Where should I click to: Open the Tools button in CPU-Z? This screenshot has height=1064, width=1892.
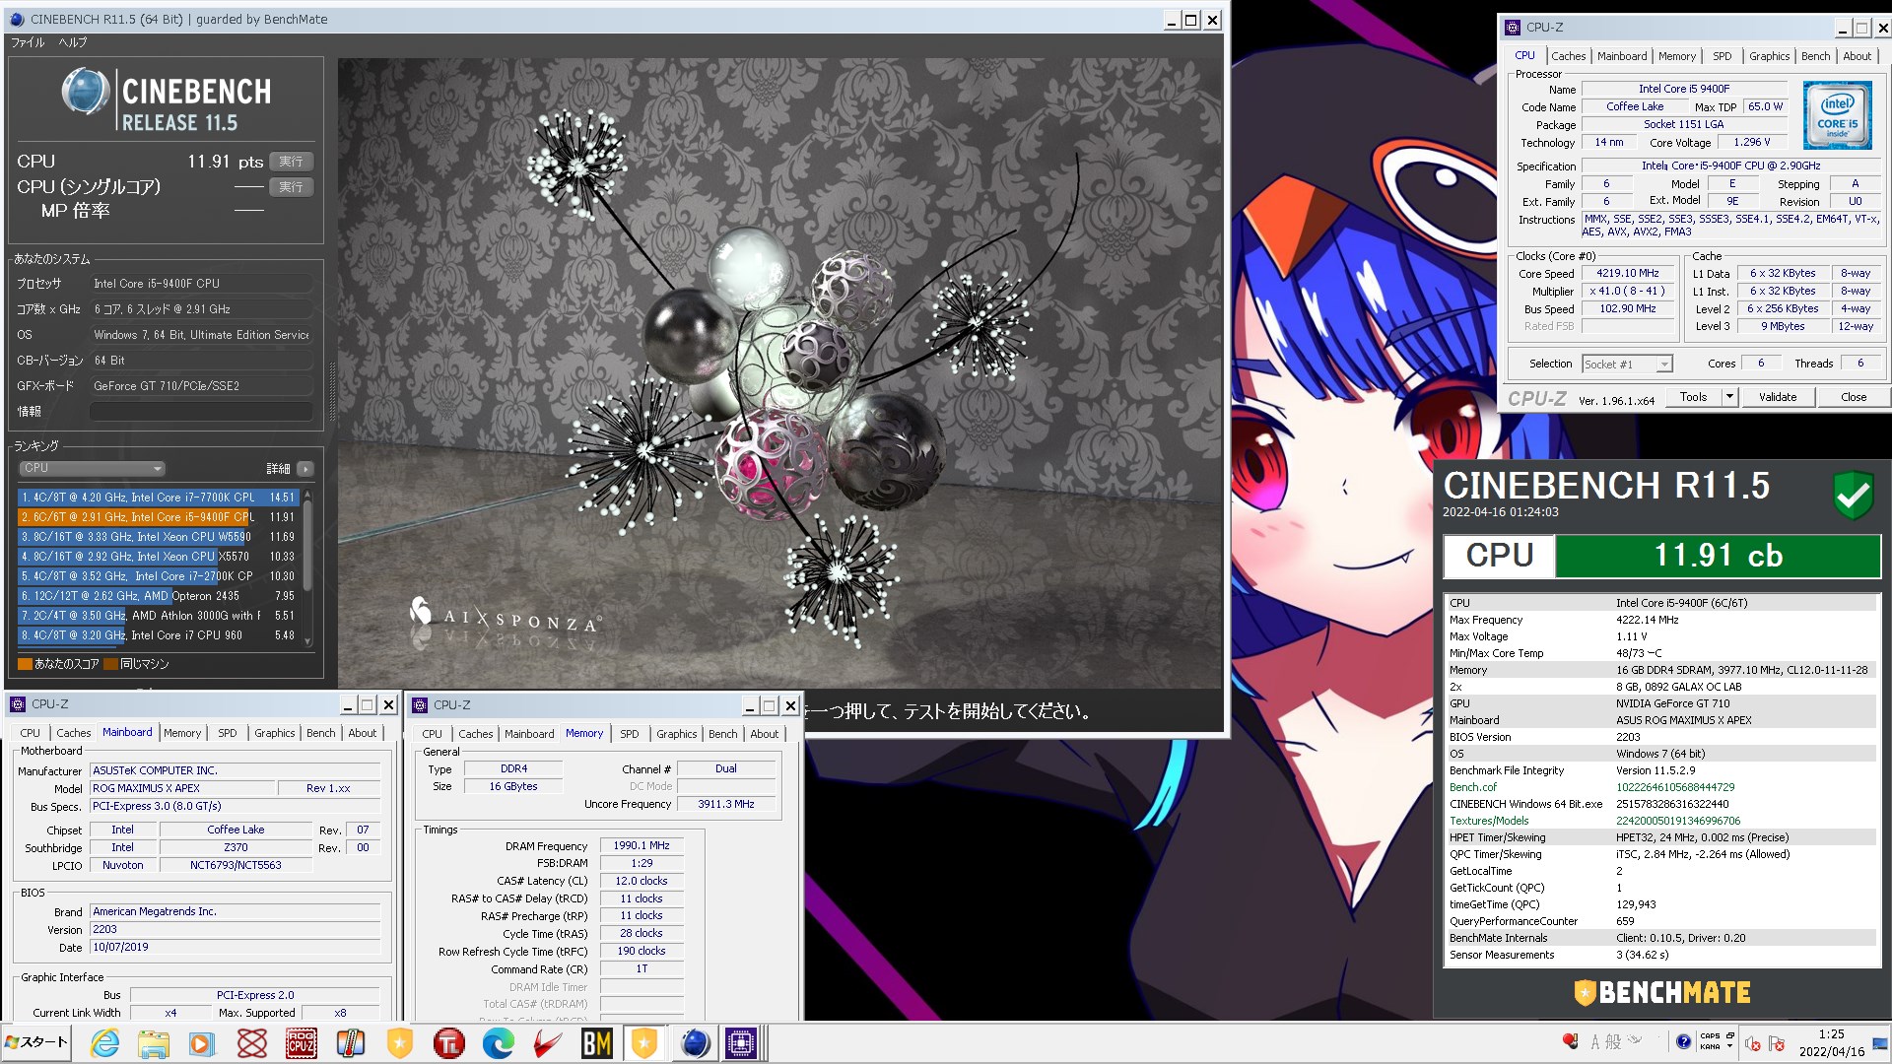pos(1694,397)
